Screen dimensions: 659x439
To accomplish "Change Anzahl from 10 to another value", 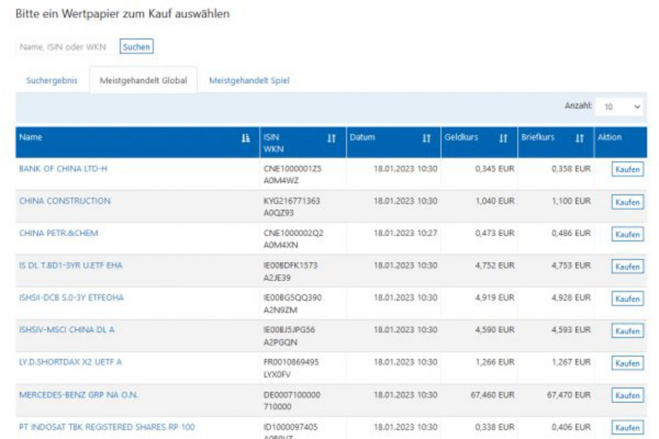I will point(619,107).
